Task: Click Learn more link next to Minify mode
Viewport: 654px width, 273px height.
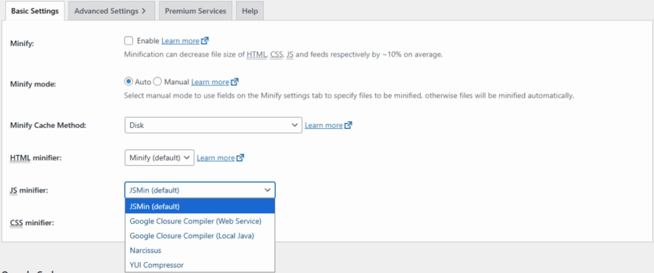Action: point(210,82)
